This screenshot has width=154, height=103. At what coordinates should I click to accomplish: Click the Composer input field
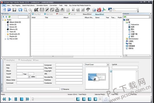click(69, 65)
